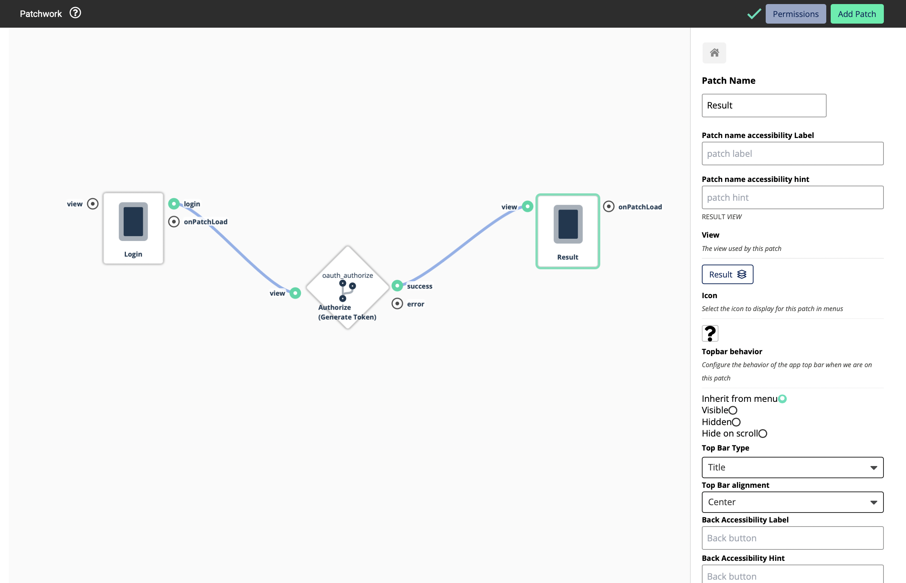Click Add Patch button top right
The image size is (906, 583).
[x=857, y=13]
